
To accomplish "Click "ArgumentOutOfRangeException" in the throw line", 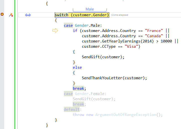I will [x=126, y=115].
